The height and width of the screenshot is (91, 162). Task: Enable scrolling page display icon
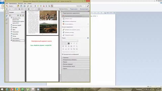[x=39, y=9]
